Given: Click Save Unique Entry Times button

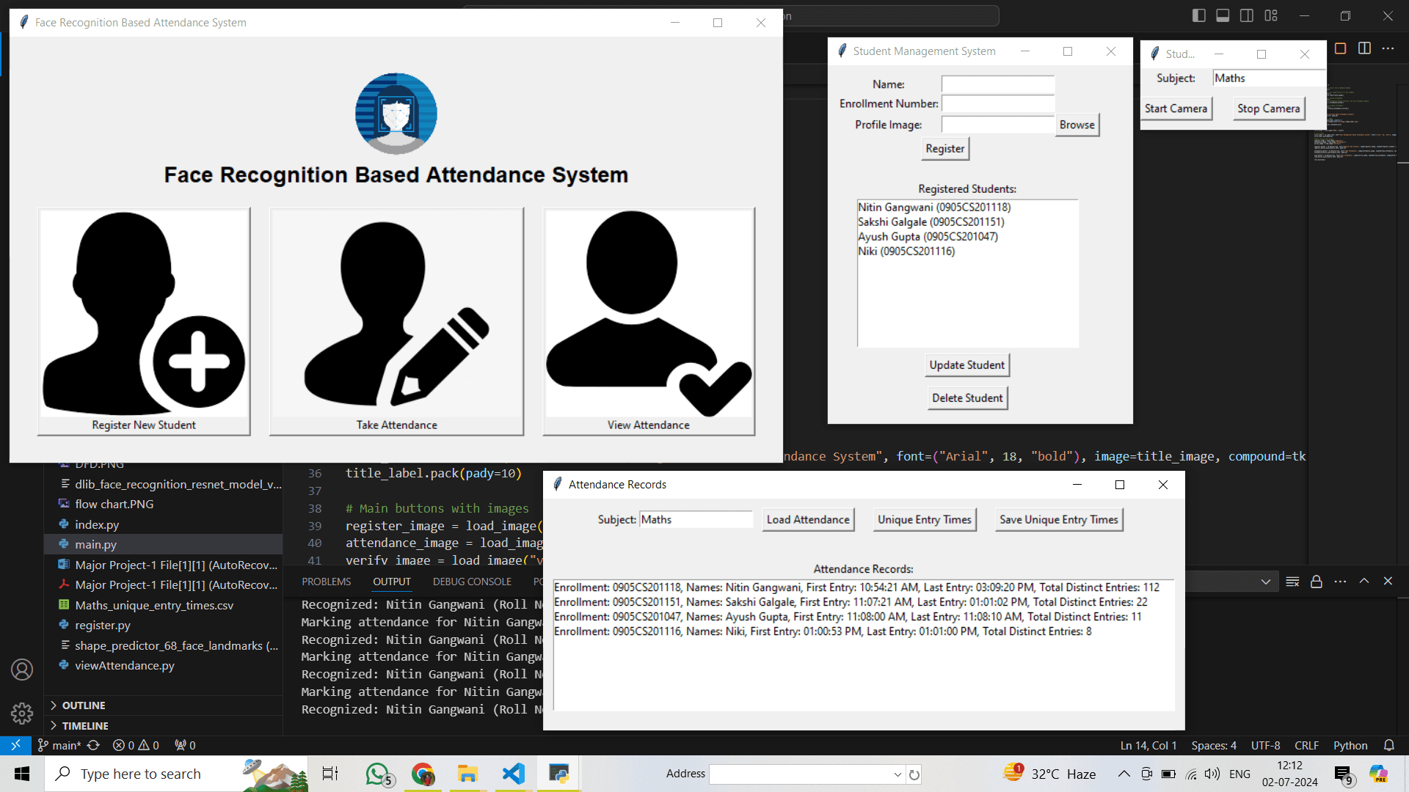Looking at the screenshot, I should (x=1057, y=519).
